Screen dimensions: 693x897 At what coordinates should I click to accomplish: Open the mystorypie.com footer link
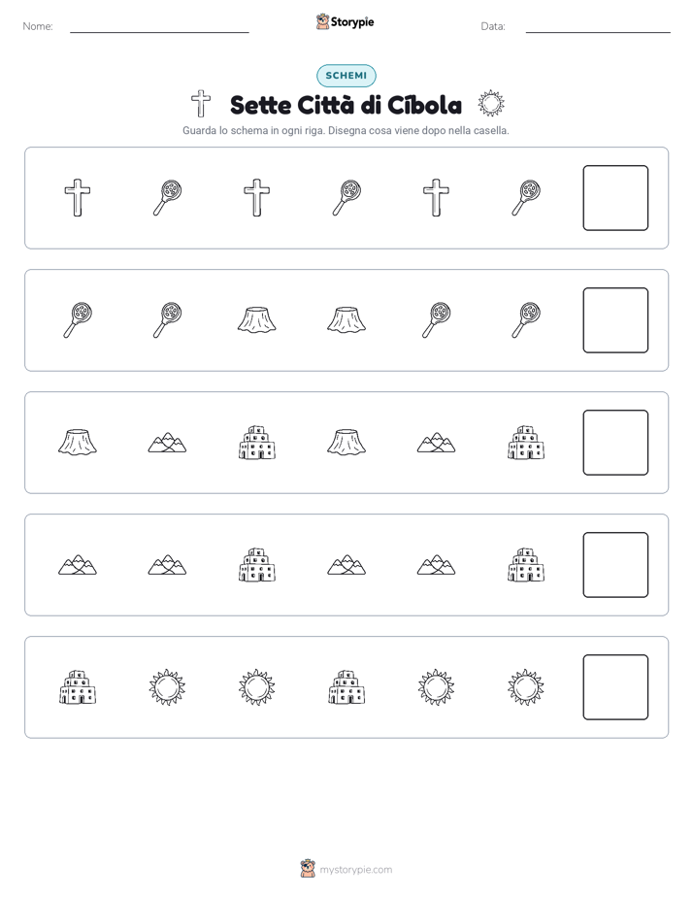coord(346,870)
